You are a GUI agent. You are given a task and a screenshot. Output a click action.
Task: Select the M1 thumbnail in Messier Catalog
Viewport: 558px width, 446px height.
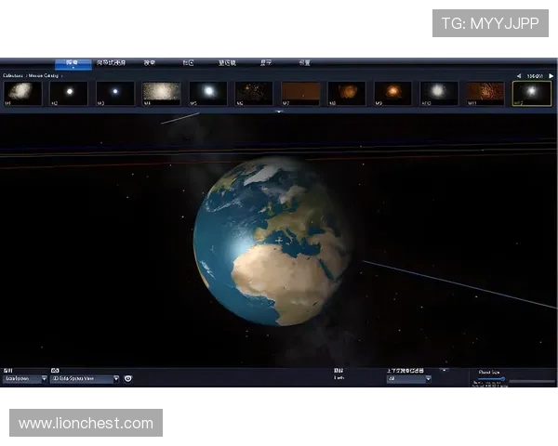pyautogui.click(x=23, y=92)
